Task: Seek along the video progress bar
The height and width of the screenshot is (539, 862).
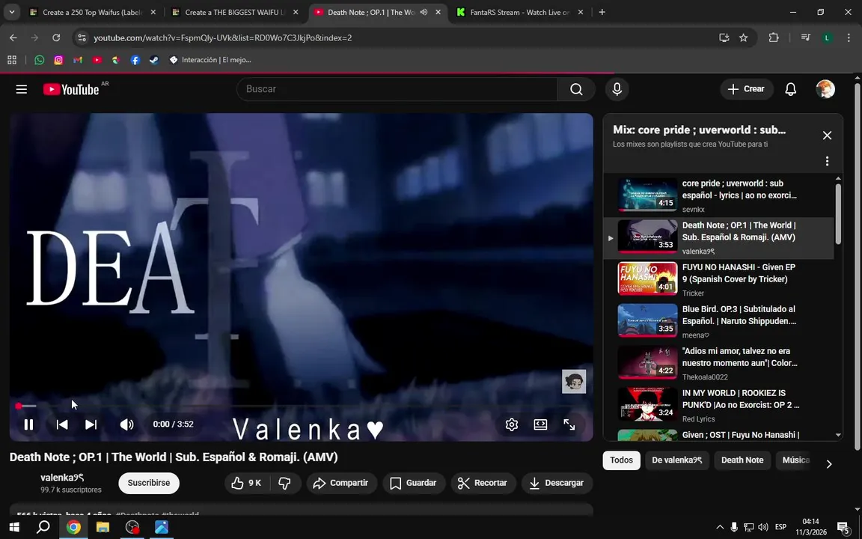Action: coord(302,406)
